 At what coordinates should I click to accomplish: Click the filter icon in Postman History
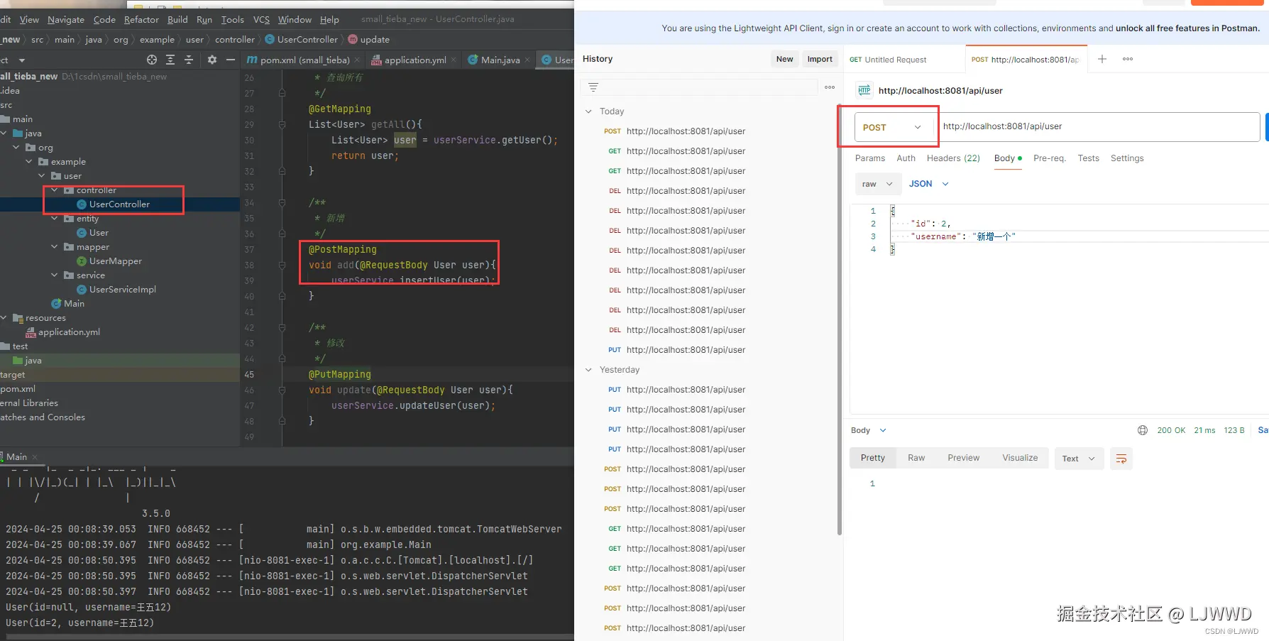pyautogui.click(x=593, y=87)
